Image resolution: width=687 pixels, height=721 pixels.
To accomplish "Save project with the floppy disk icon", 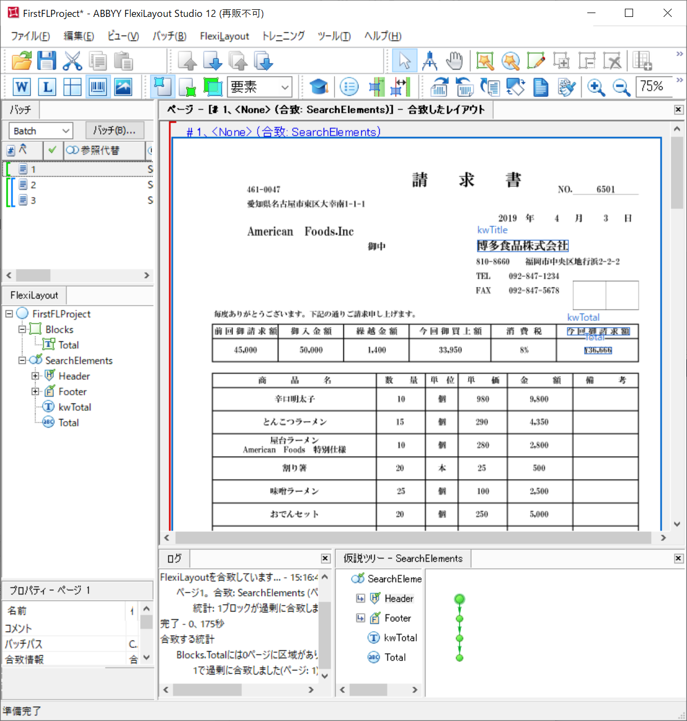I will pos(47,60).
